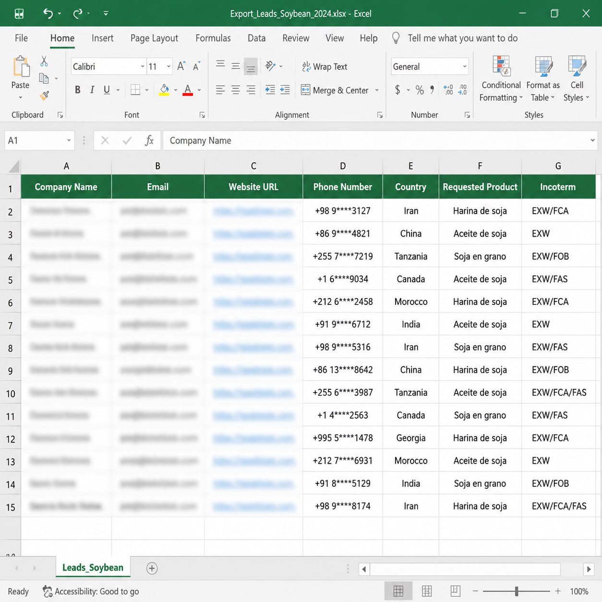
Task: Toggle Align Left horizontal alignment
Action: click(220, 90)
